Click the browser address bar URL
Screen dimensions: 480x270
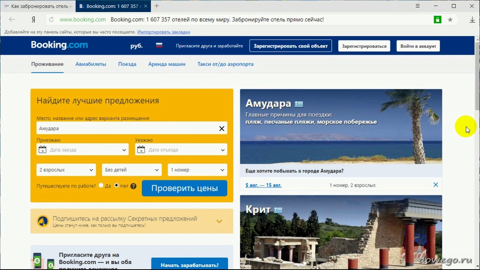coord(82,19)
